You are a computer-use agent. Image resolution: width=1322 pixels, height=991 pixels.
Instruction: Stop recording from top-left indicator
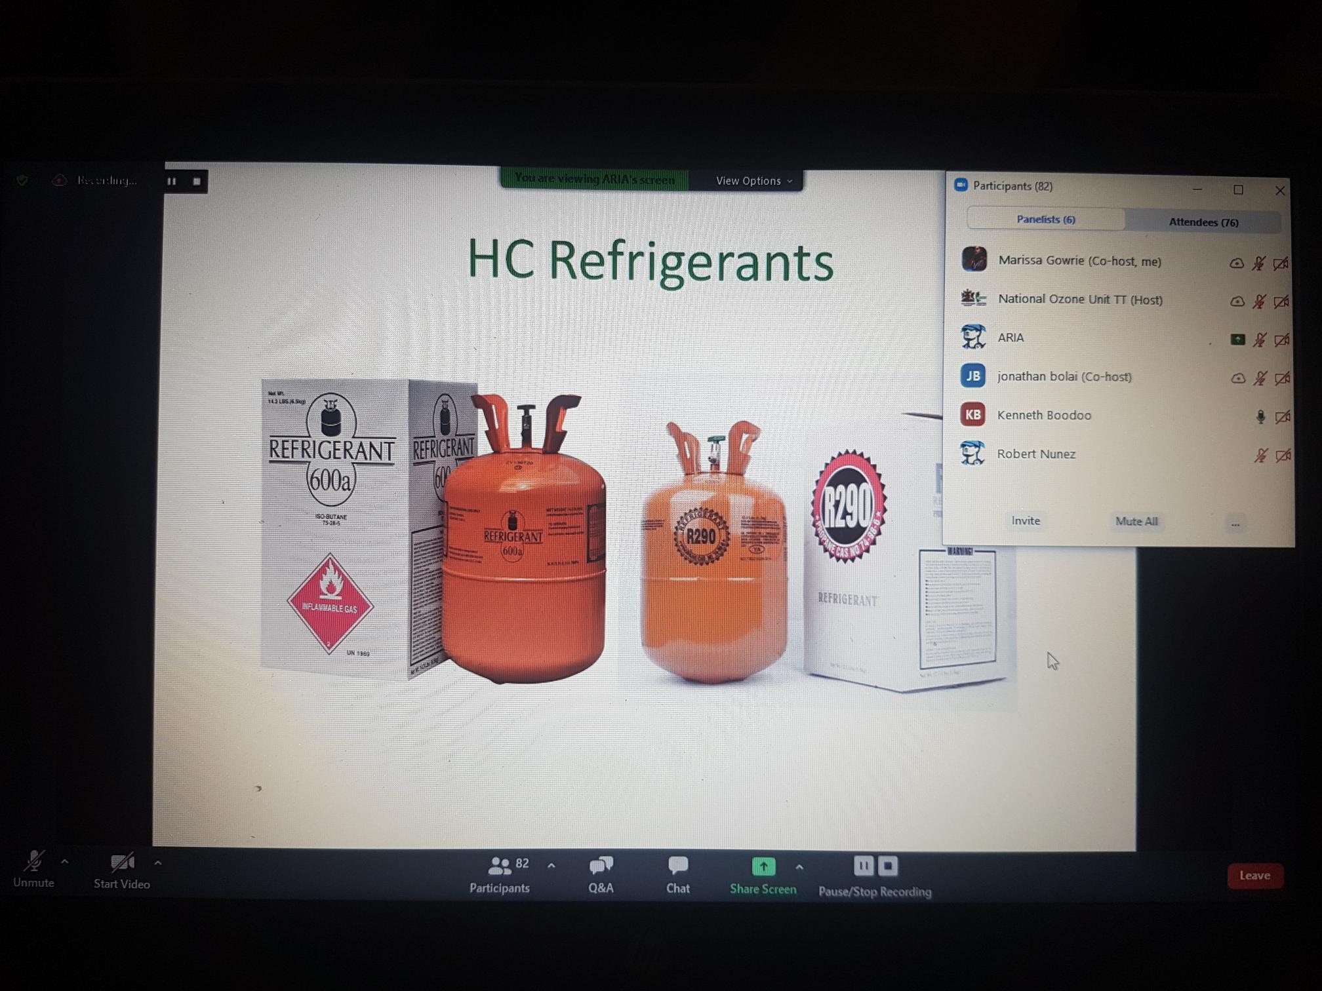(197, 182)
